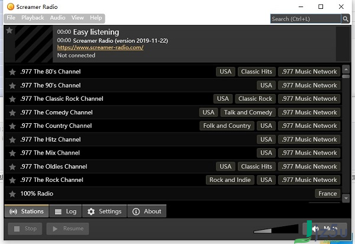Screen dimensions: 355x244
Task: Click the search magnifier icon
Action: [346, 19]
